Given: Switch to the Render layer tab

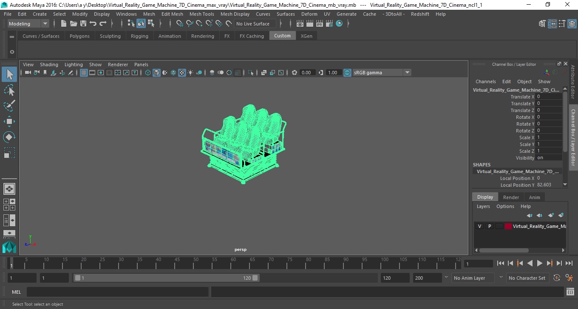Looking at the screenshot, I should pyautogui.click(x=511, y=197).
